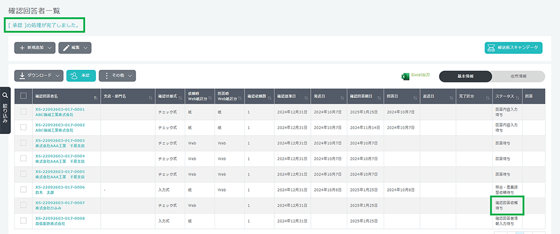Screen dimensions: 560x234
Task: Open respondent link XS-22092603-017-0006
Action: click(60, 187)
